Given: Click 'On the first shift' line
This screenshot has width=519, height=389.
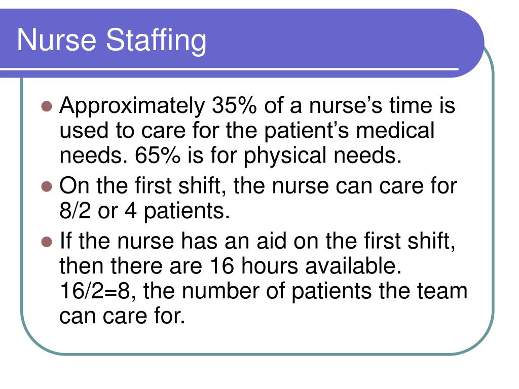Looking at the screenshot, I should pyautogui.click(x=258, y=186).
